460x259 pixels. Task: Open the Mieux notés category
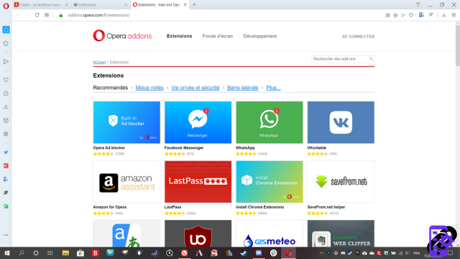click(x=149, y=88)
